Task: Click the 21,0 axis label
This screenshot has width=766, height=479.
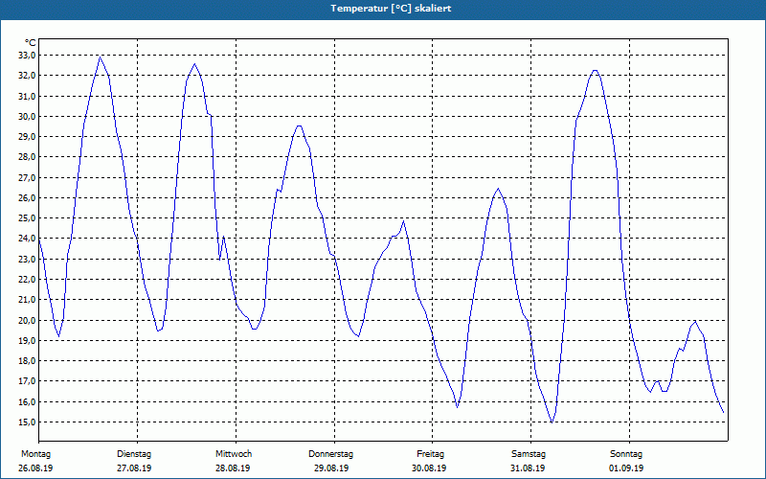Action: pyautogui.click(x=27, y=300)
